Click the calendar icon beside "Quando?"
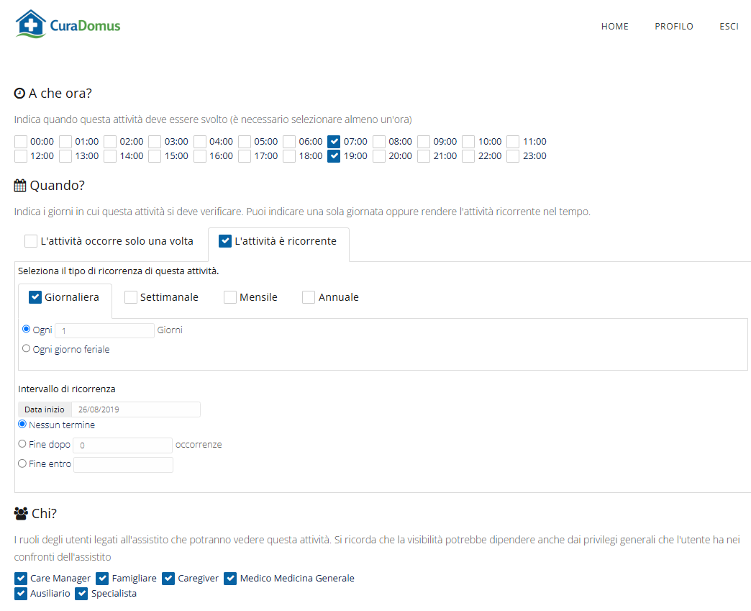751x611 pixels. click(x=20, y=186)
